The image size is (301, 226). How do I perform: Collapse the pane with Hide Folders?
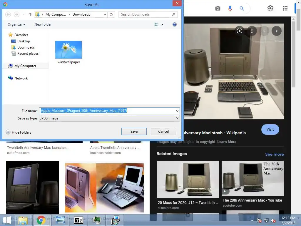(19, 132)
